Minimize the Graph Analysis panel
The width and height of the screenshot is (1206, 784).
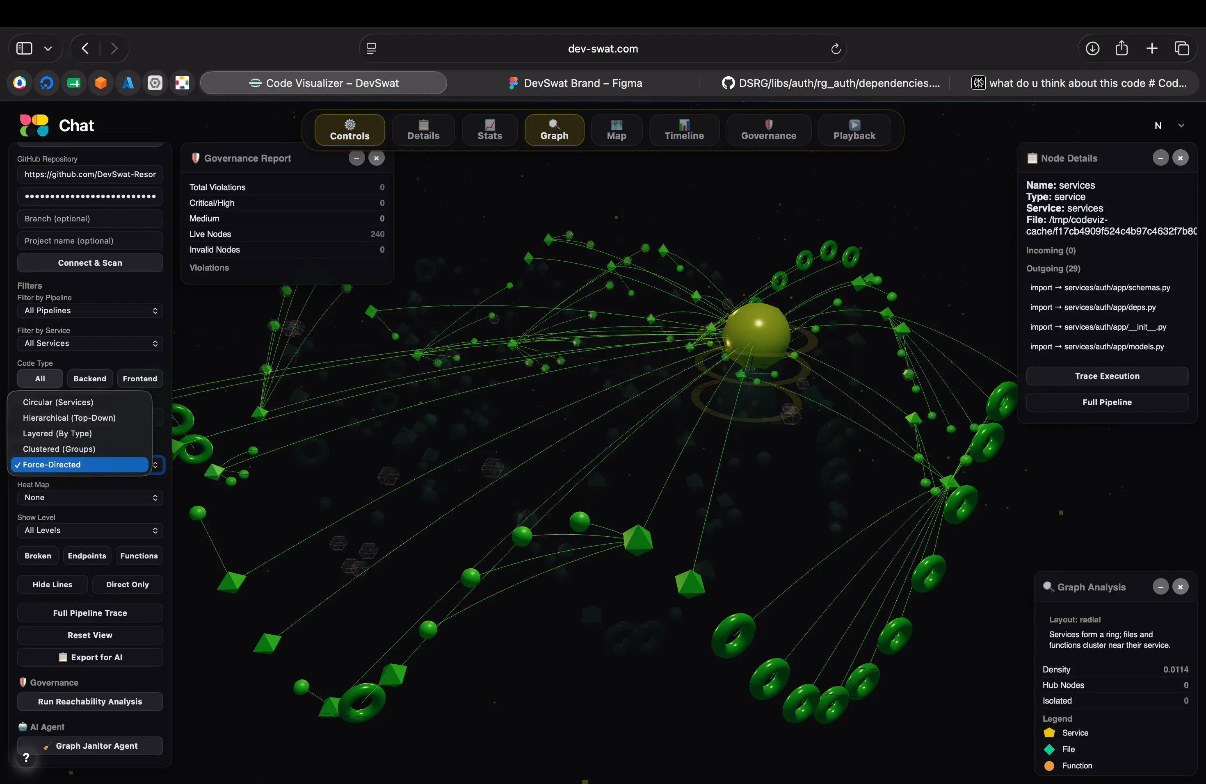1160,587
